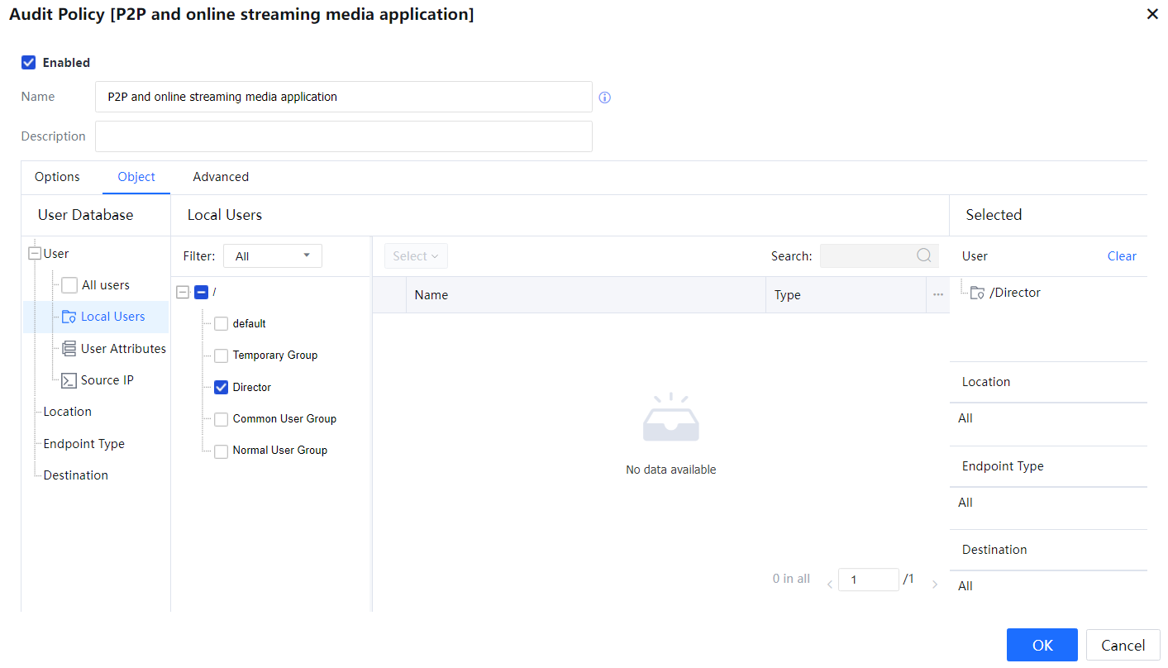Image resolution: width=1168 pixels, height=668 pixels.
Task: Click the /Director folder icon in Selected
Action: [977, 293]
